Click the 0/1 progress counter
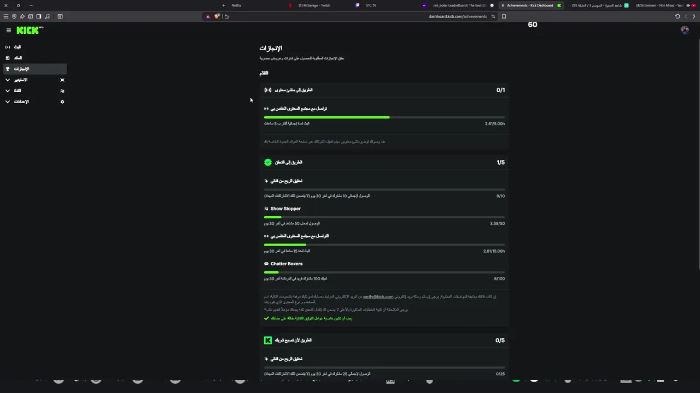The image size is (700, 393). (x=500, y=90)
